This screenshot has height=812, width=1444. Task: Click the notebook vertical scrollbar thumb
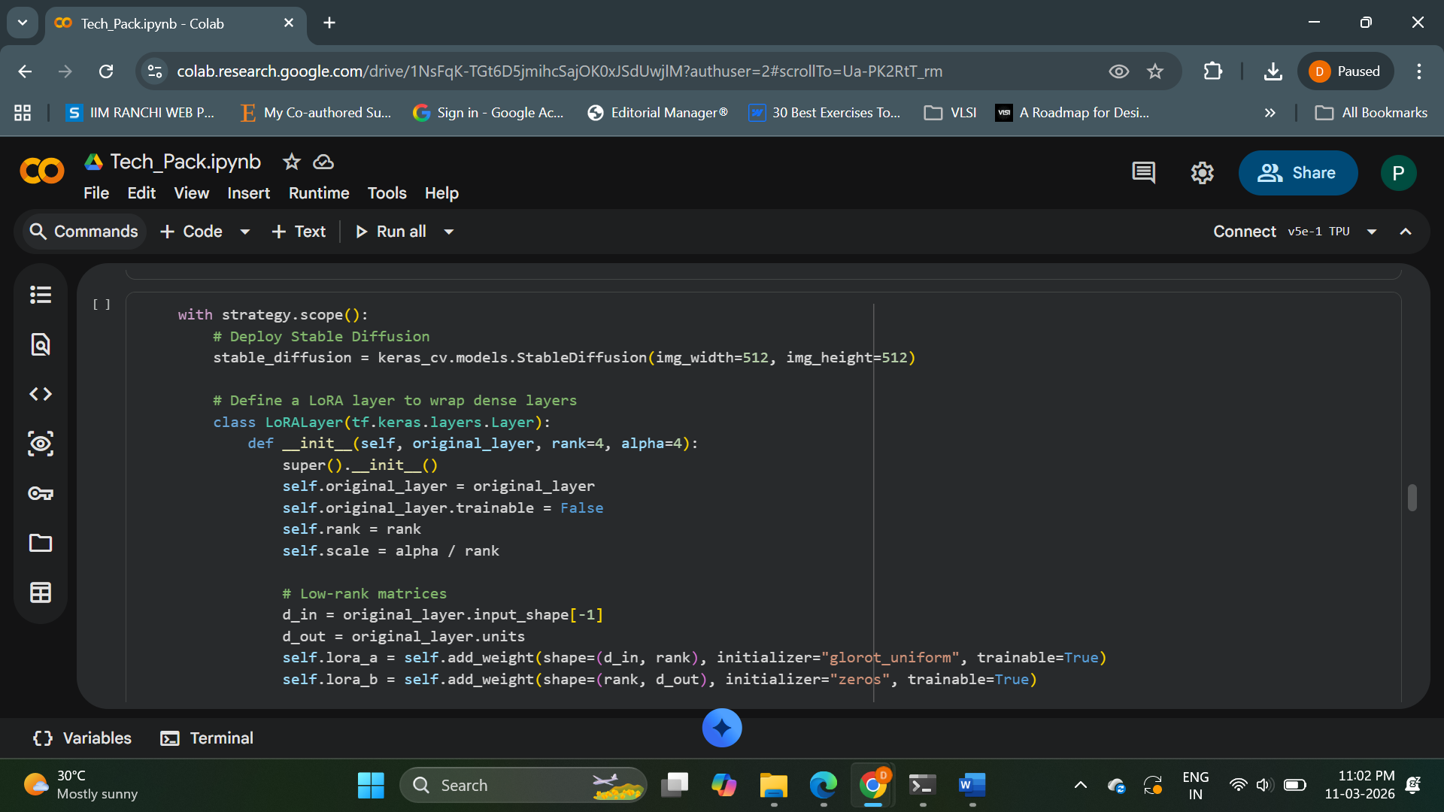point(1412,498)
